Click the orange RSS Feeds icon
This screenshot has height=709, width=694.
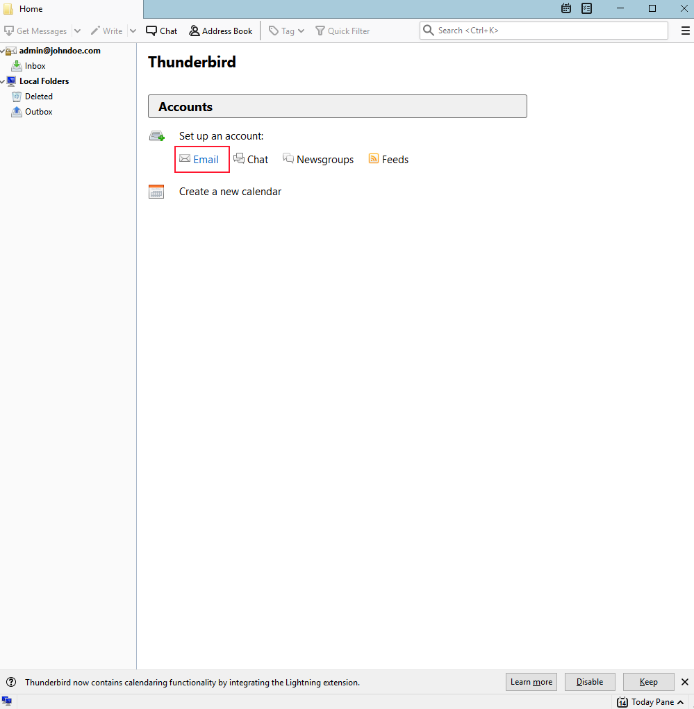click(x=373, y=158)
